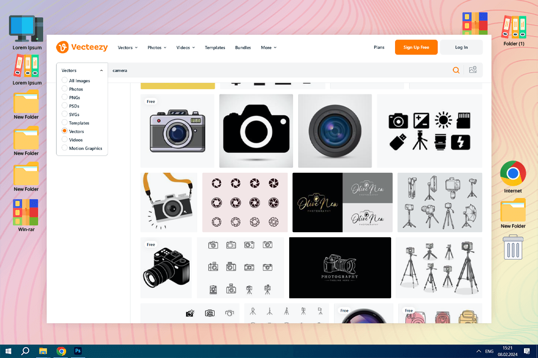Open Chrome from the taskbar
The height and width of the screenshot is (358, 538).
(62, 351)
